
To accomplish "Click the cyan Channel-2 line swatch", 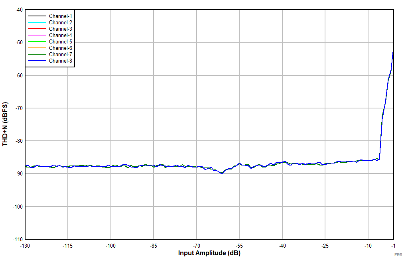I will (35, 23).
